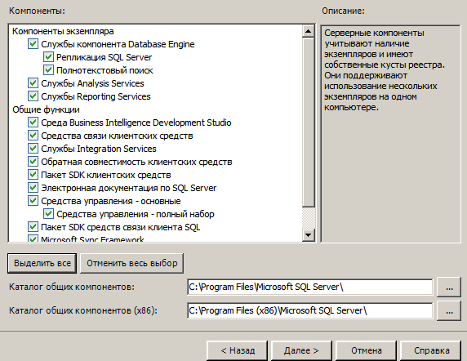Uncheck the Электронная документация по SQL Server checkbox
467x361 pixels.
(x=33, y=188)
